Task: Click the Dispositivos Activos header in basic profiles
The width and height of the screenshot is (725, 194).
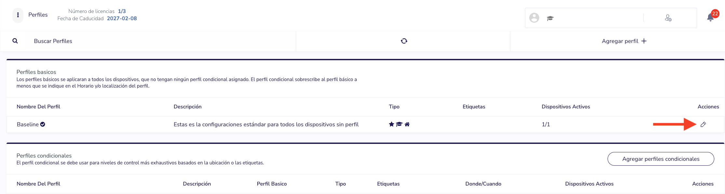Action: (x=566, y=107)
